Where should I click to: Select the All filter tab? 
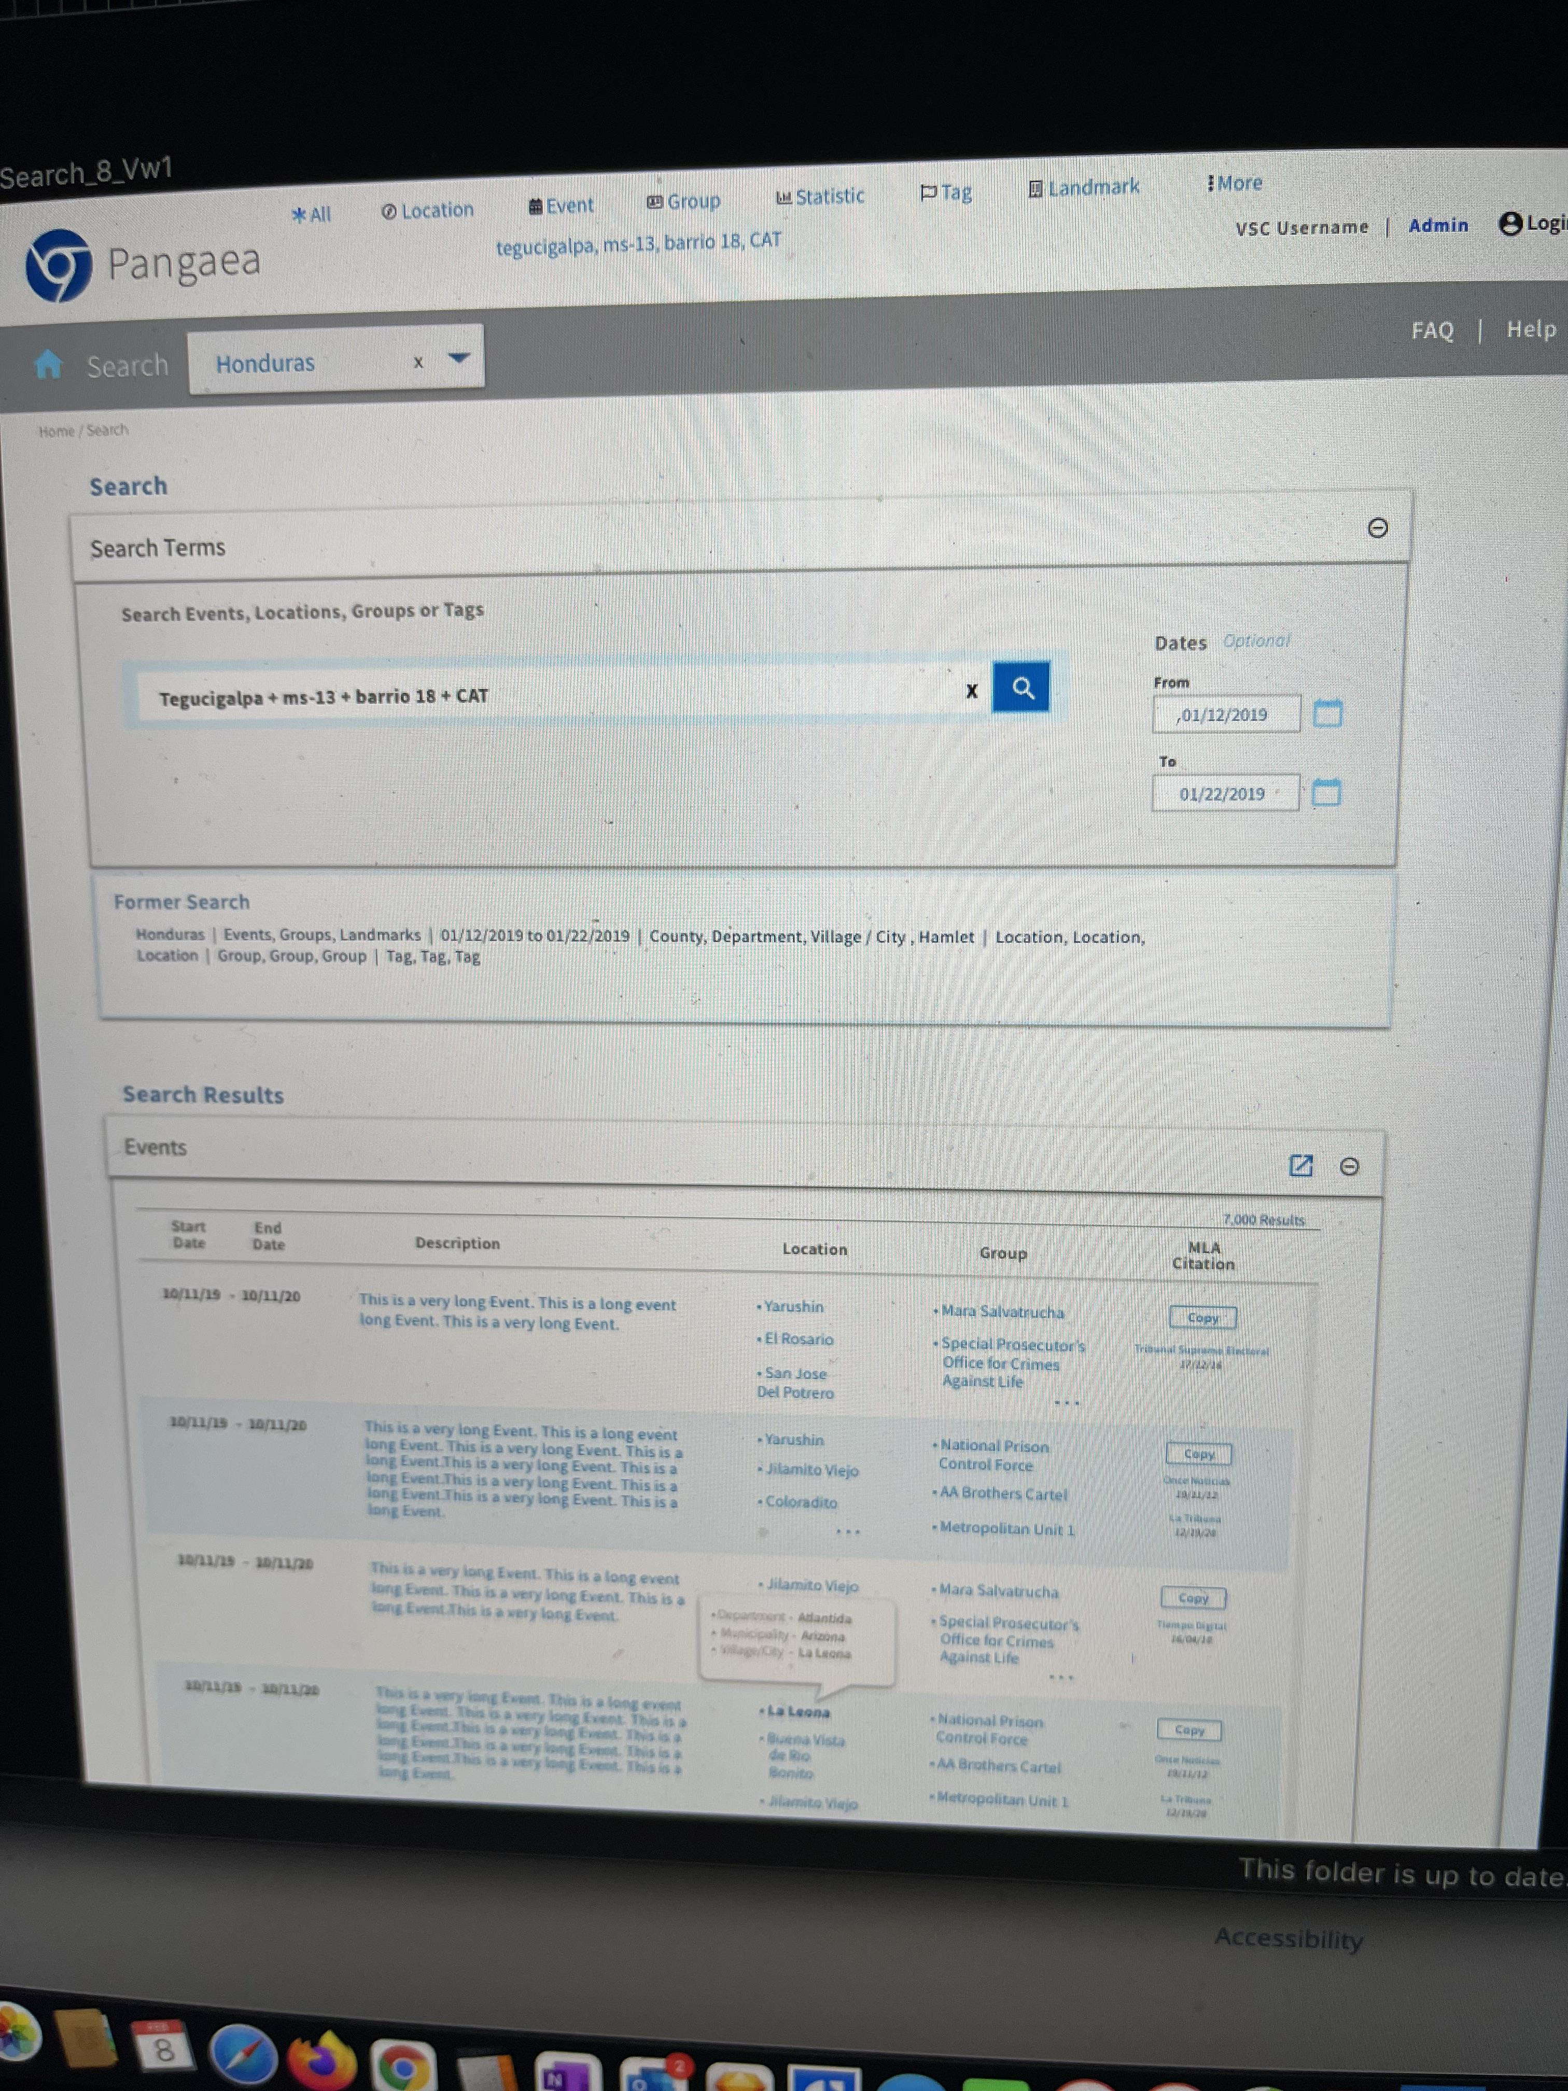311,215
